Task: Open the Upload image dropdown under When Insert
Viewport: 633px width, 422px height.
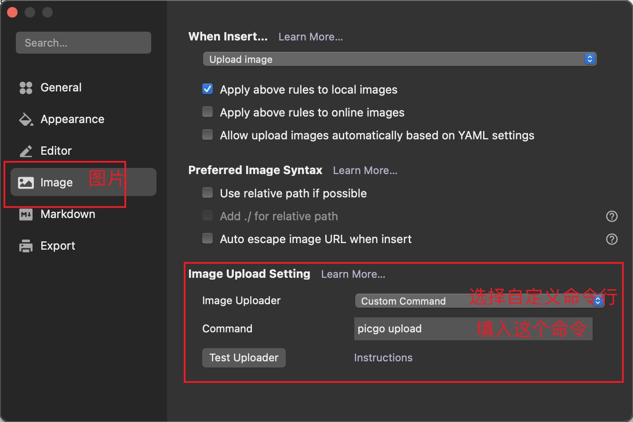Action: [x=399, y=59]
